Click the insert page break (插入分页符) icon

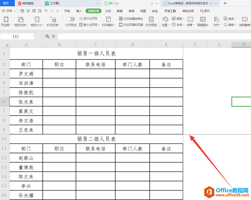click(81, 25)
